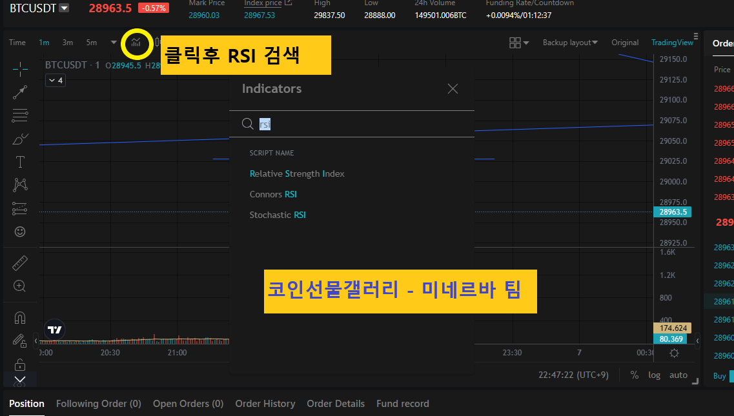Toggle lock all drawings padlock
734x416 pixels.
[x=19, y=364]
